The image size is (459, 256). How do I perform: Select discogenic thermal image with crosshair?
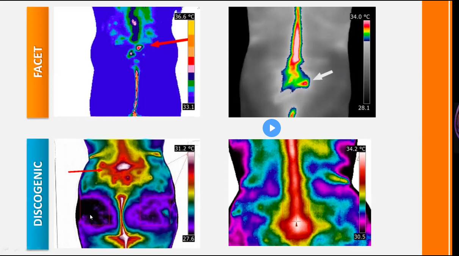pos(300,192)
